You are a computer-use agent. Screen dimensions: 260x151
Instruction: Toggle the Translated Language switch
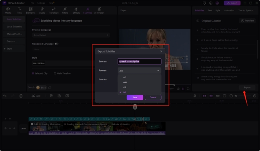(x=56, y=44)
